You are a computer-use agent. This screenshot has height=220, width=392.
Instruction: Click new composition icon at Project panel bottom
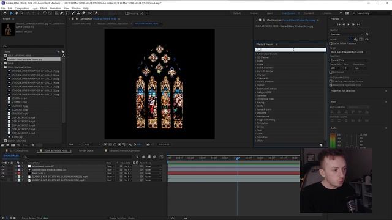tap(13, 145)
